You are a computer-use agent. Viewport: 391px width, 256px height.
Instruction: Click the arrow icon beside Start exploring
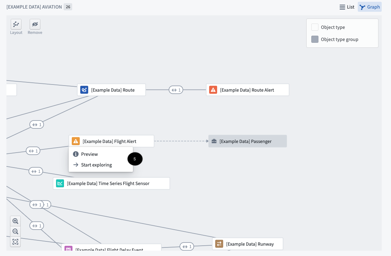76,165
